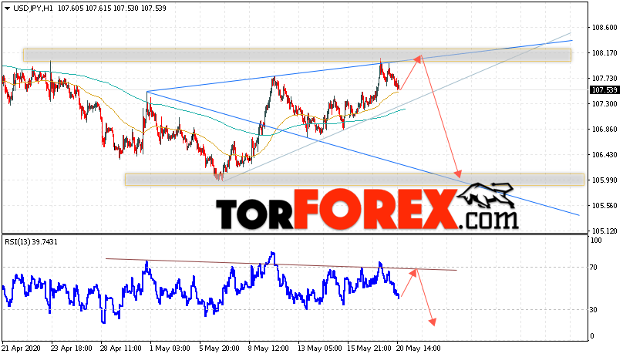Image resolution: width=623 pixels, height=357 pixels.
Task: Select the 105.990 price axis label
Action: [x=604, y=180]
